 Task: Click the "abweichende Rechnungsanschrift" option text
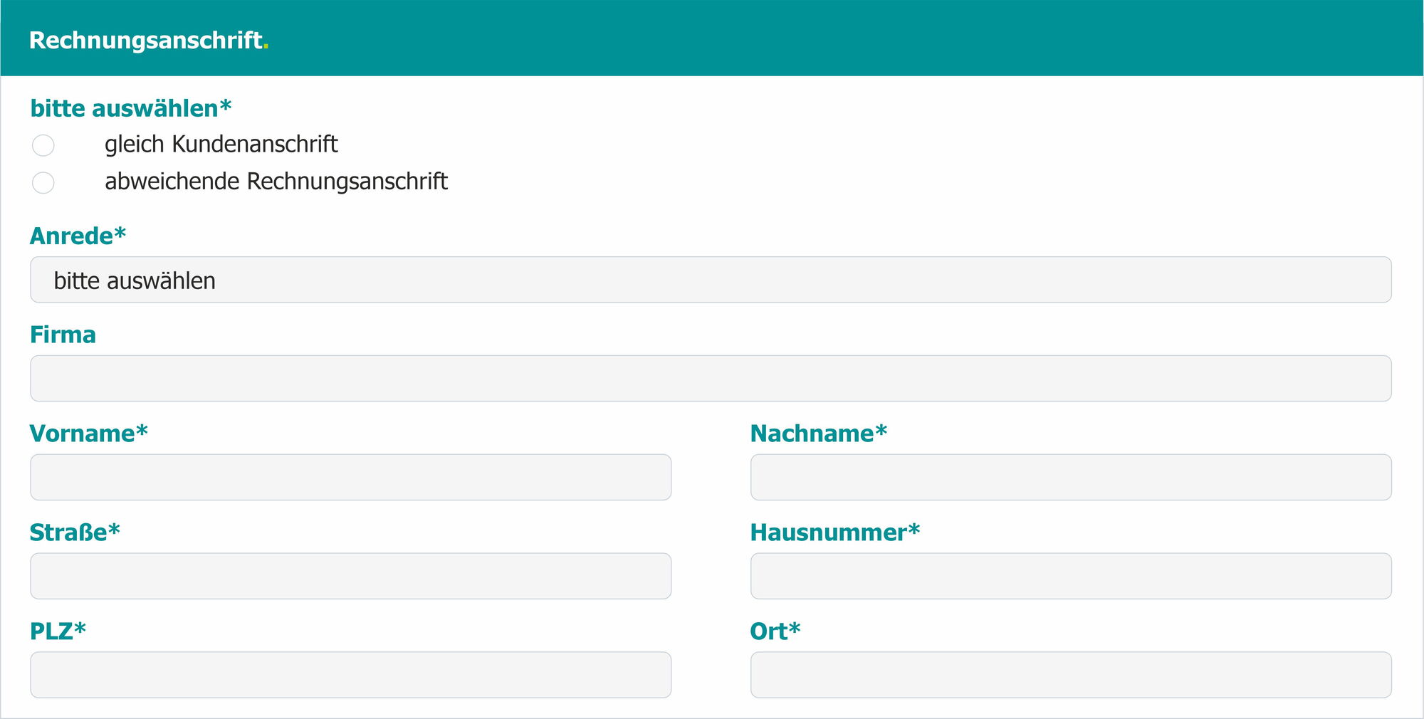(x=276, y=182)
